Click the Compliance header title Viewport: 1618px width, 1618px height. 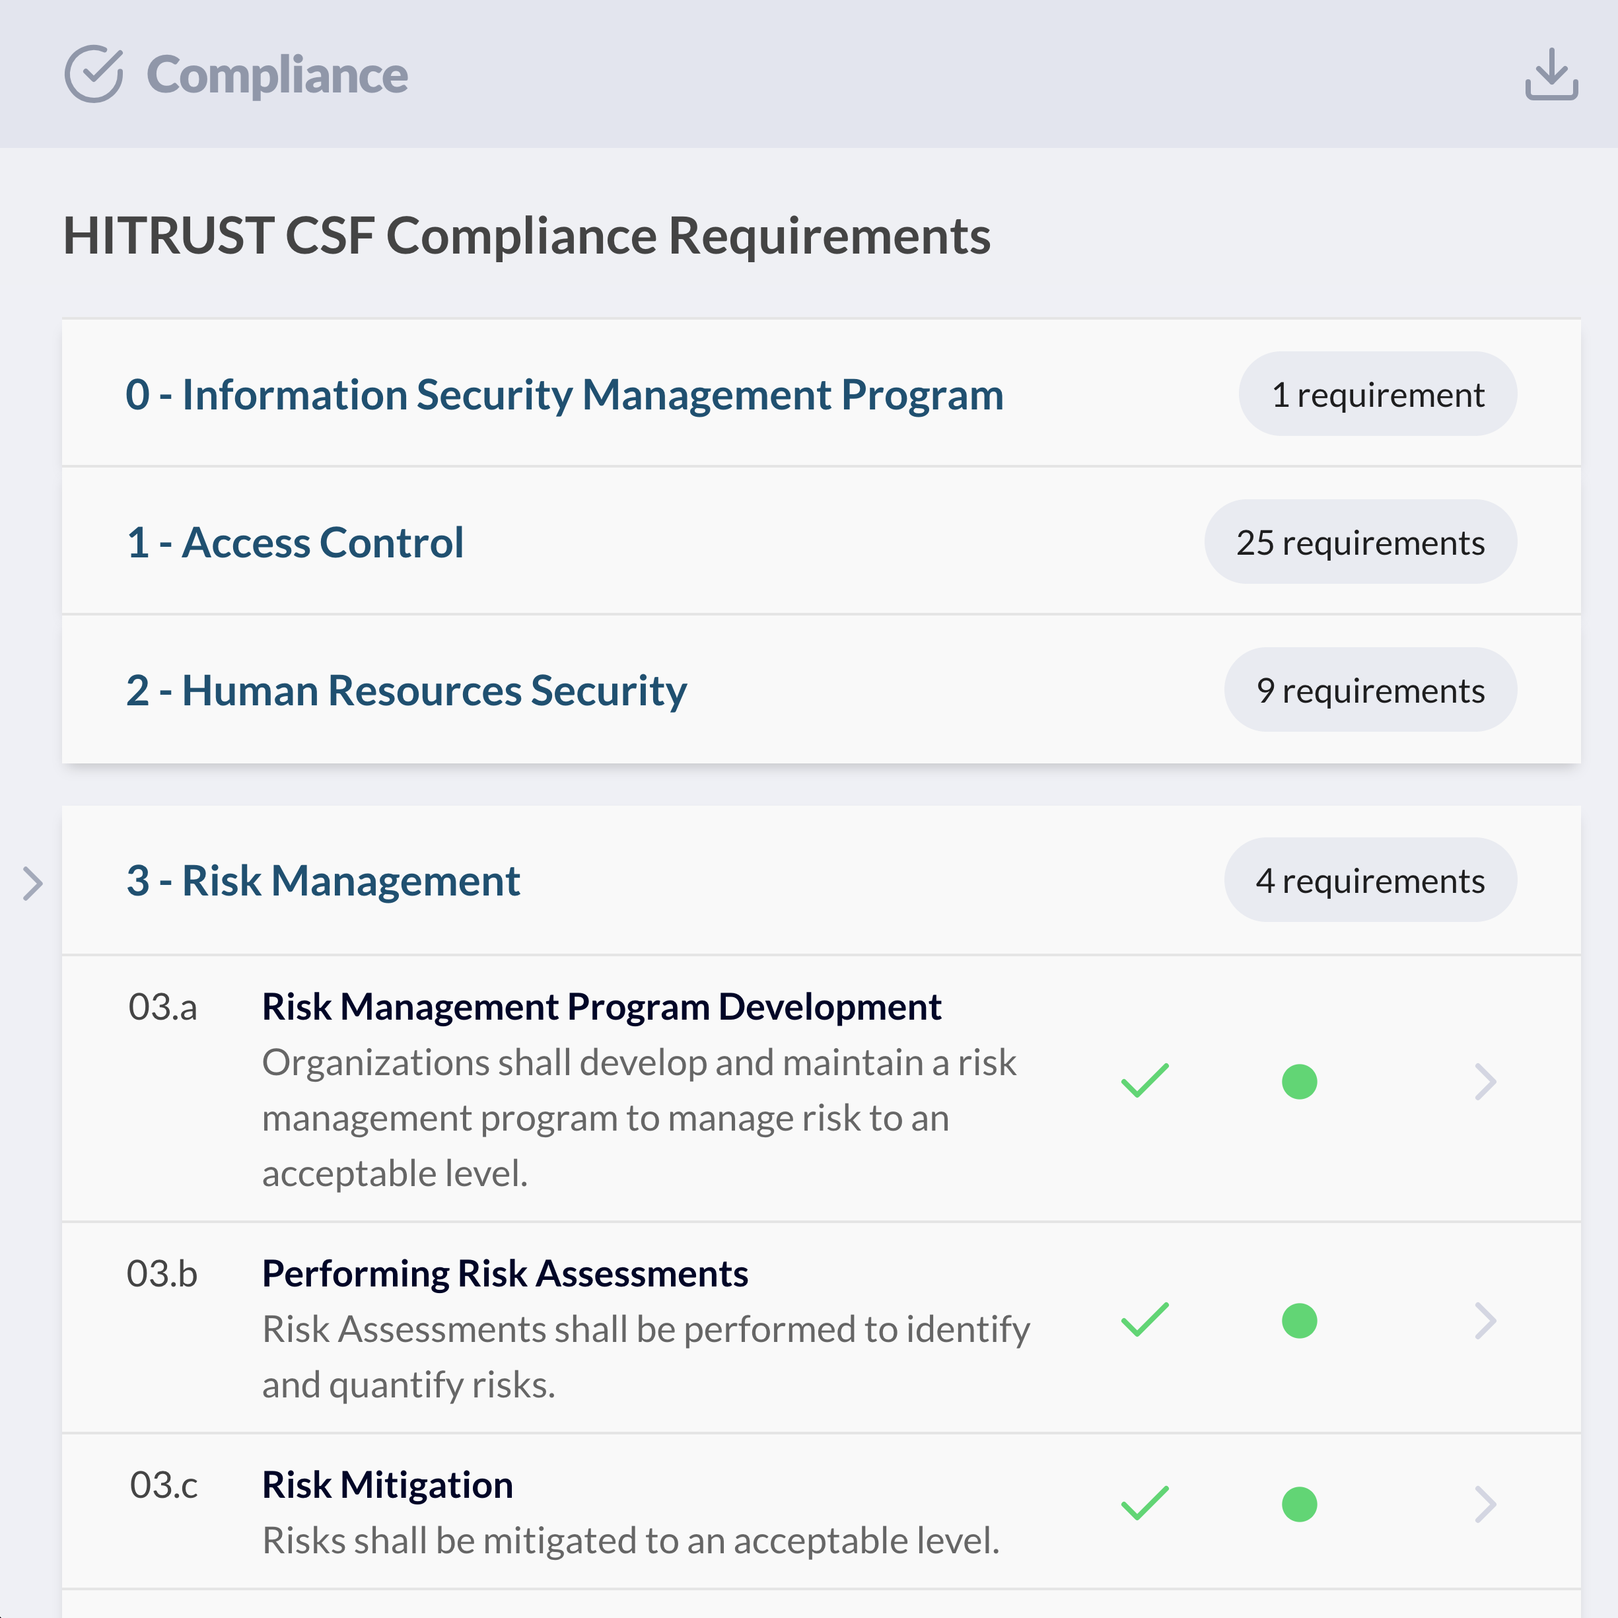tap(276, 75)
